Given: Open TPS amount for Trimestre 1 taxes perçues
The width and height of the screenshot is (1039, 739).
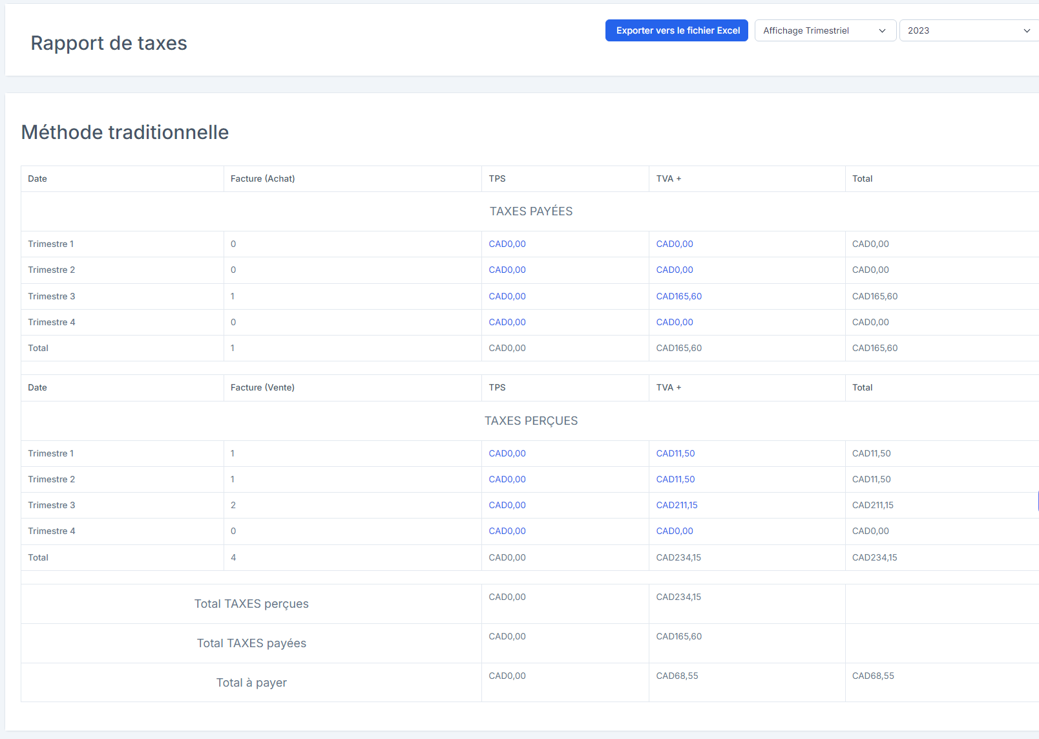Looking at the screenshot, I should pos(507,453).
